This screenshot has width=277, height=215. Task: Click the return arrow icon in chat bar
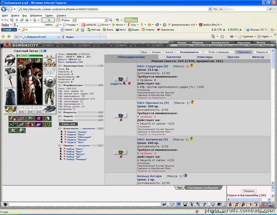[x=164, y=204]
